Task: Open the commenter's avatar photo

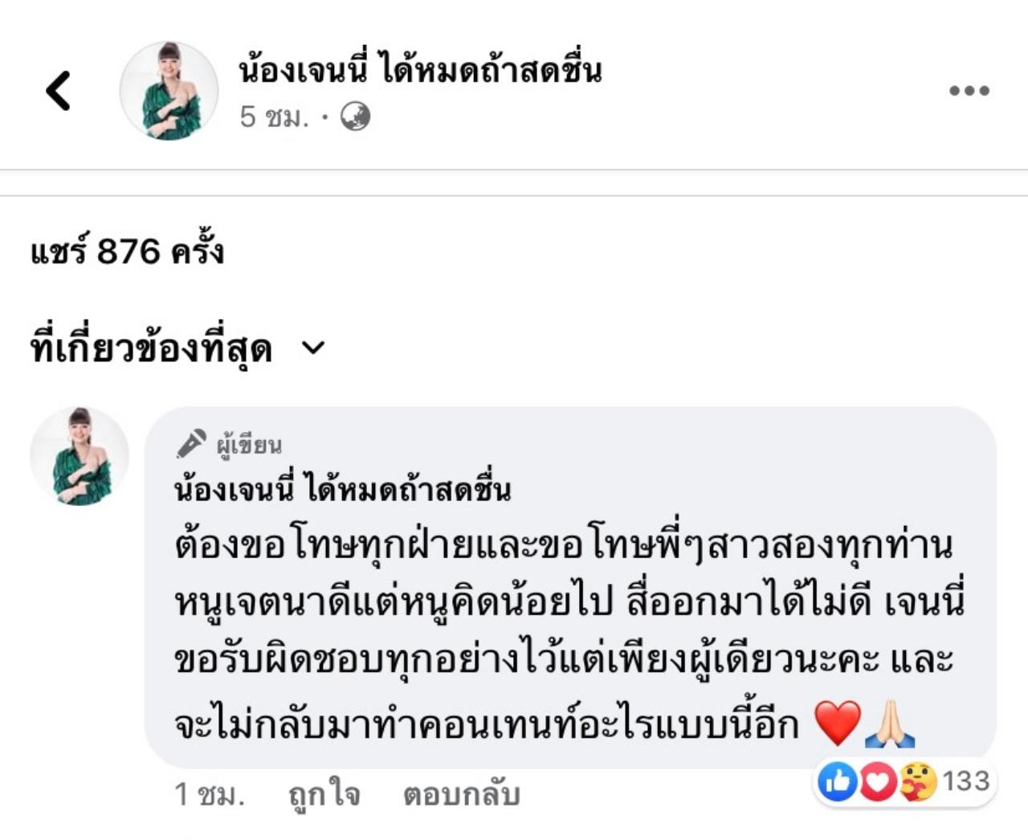Action: [x=80, y=456]
